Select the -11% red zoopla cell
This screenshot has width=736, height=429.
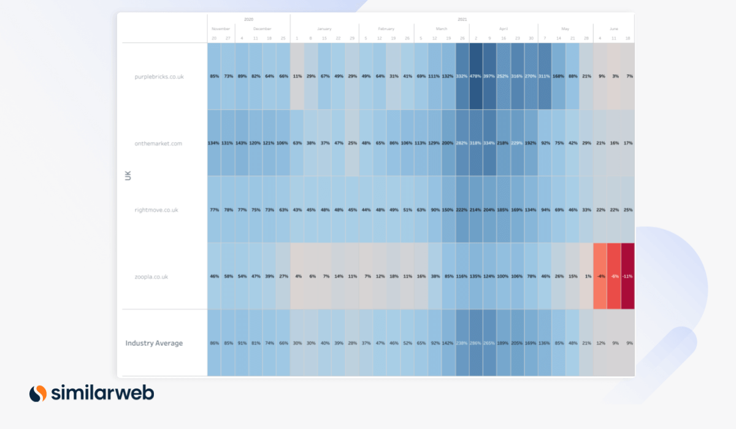(x=627, y=276)
